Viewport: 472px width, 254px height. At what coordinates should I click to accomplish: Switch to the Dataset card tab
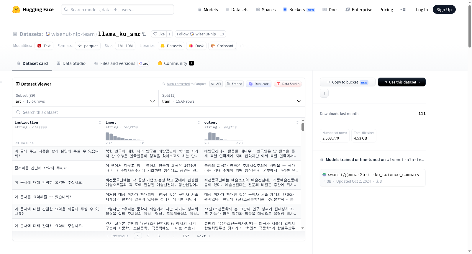click(32, 63)
